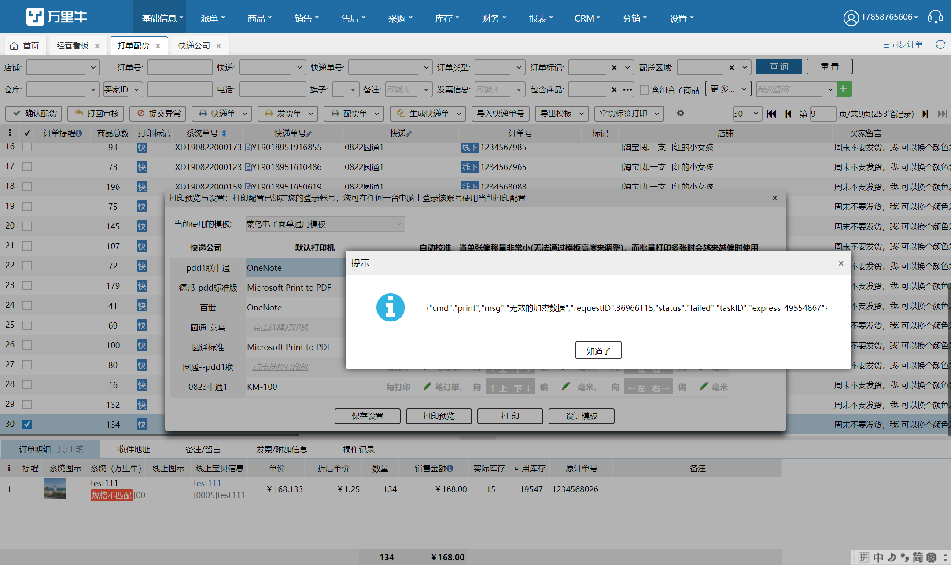Click the 保存设置 button
The image size is (951, 565).
coord(368,416)
